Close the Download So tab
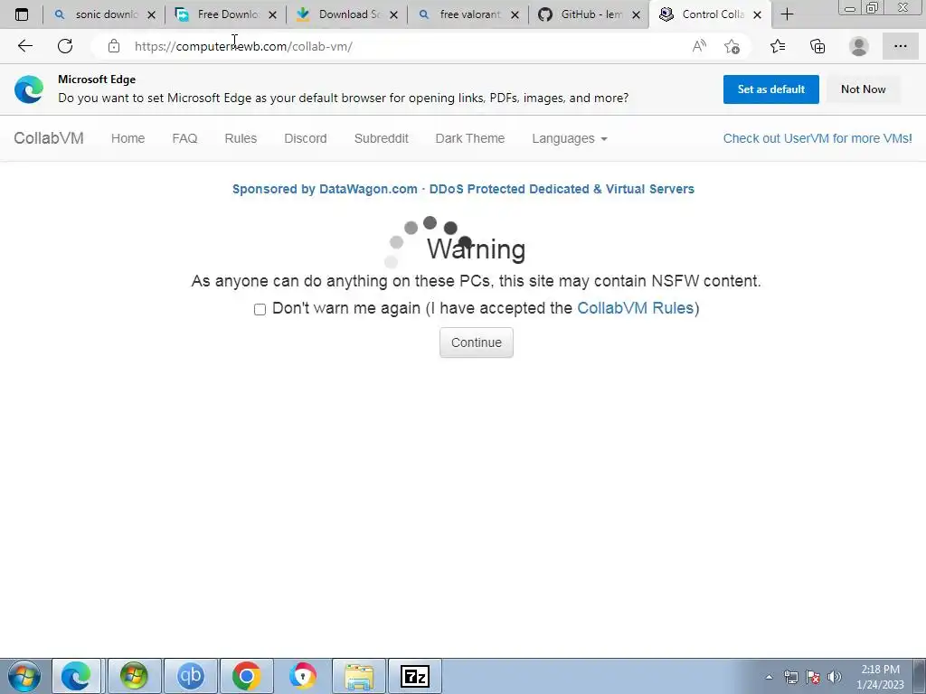926x694 pixels. tap(394, 14)
